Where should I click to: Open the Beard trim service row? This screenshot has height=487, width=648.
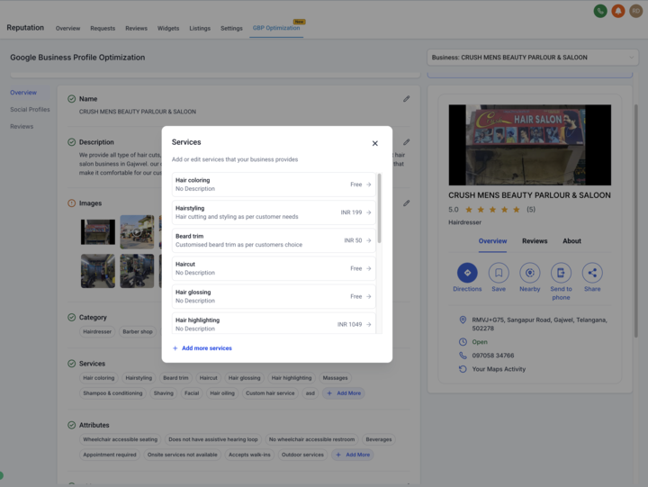click(274, 240)
